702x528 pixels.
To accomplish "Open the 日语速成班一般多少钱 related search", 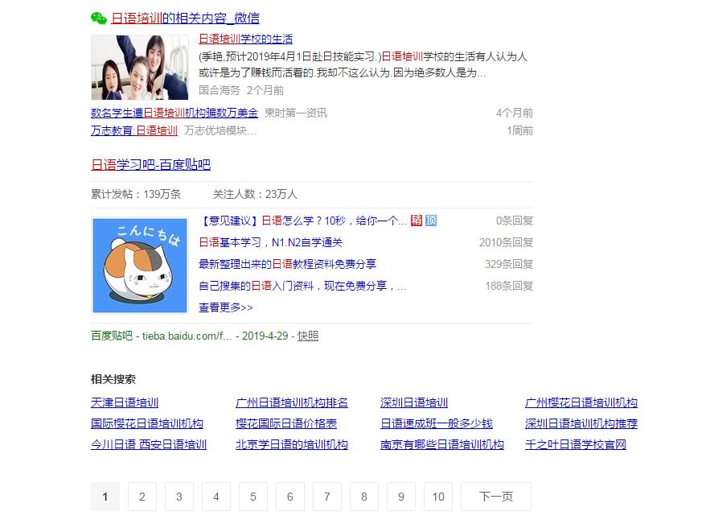I will (438, 423).
